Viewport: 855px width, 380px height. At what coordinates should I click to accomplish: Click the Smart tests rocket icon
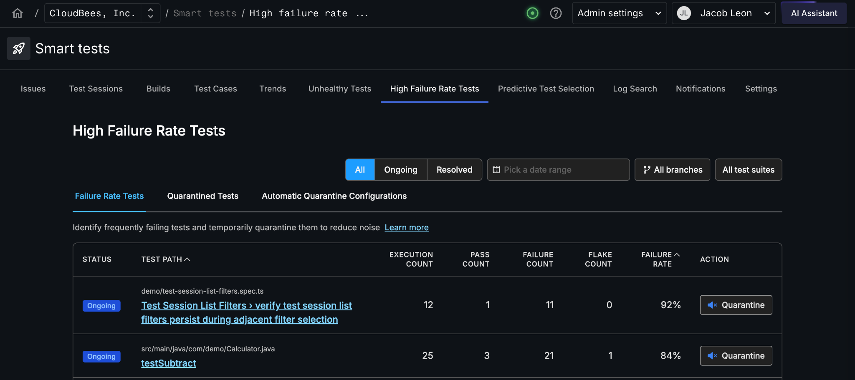[19, 48]
